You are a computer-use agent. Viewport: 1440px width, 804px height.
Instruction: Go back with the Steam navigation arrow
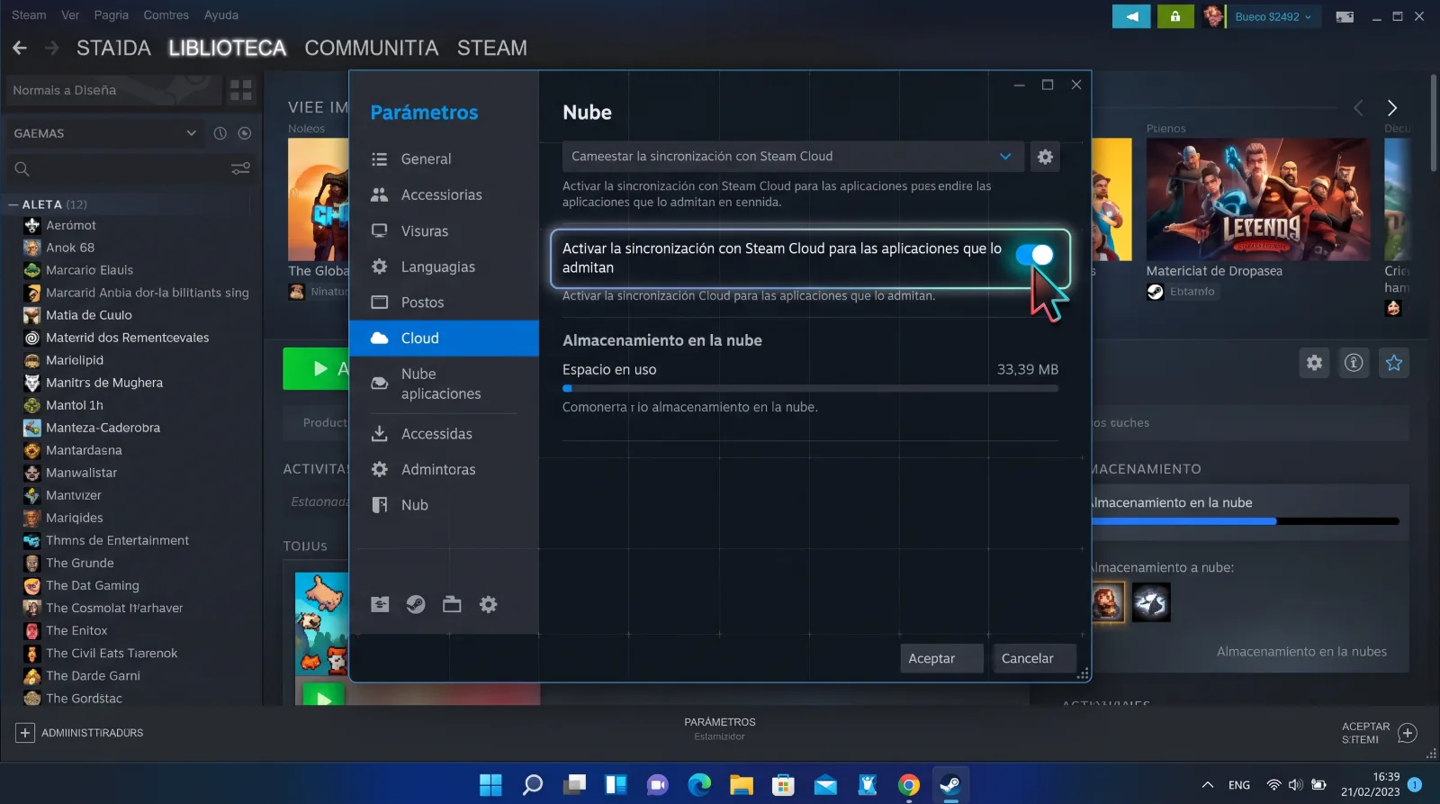pos(20,48)
